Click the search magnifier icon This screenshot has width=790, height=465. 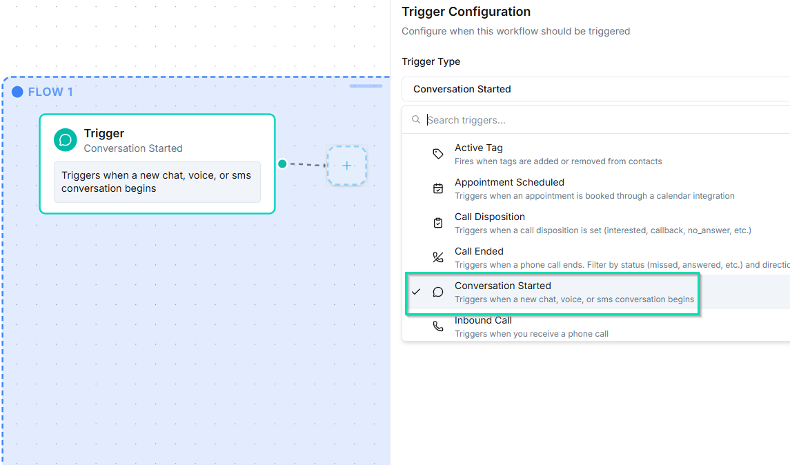tap(416, 120)
